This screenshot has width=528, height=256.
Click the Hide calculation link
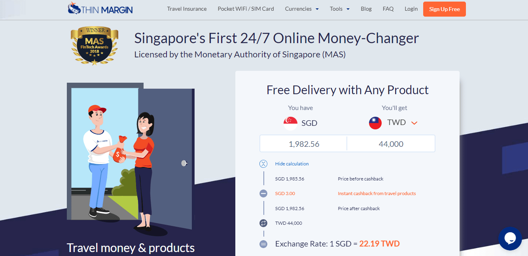pyautogui.click(x=292, y=164)
